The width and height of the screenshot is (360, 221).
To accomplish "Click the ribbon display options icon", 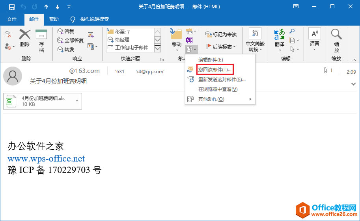I will [296, 7].
